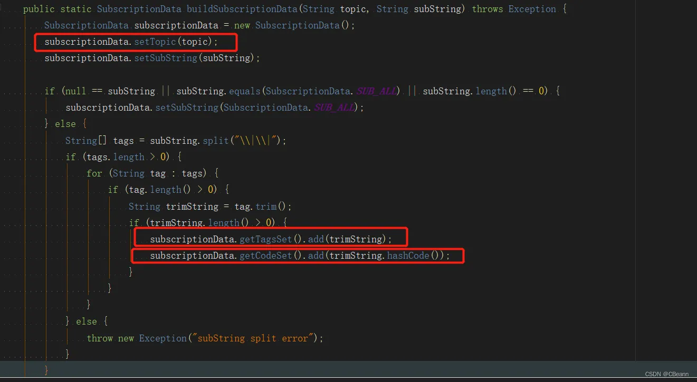Click the 'null' keyword in the if condition
The width and height of the screenshot is (697, 382).
point(76,91)
